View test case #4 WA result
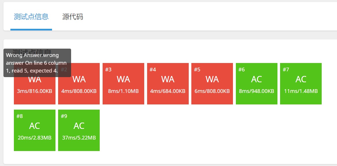The image size is (337, 166). [x=168, y=84]
